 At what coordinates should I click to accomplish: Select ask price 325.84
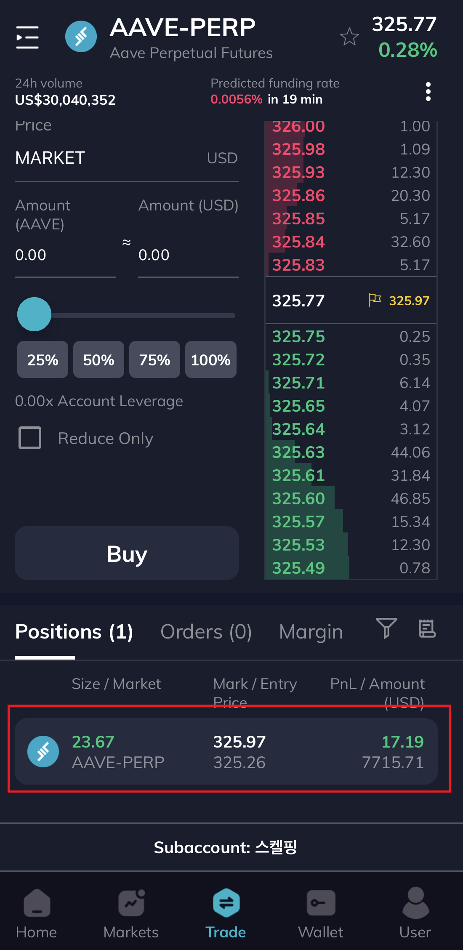tap(298, 242)
